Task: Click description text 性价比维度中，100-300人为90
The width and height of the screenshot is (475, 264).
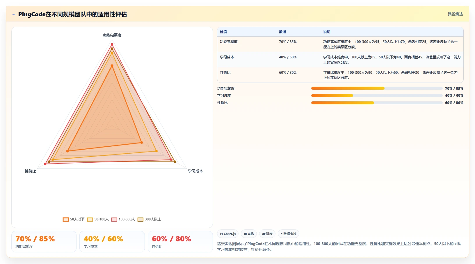Action: pos(390,75)
